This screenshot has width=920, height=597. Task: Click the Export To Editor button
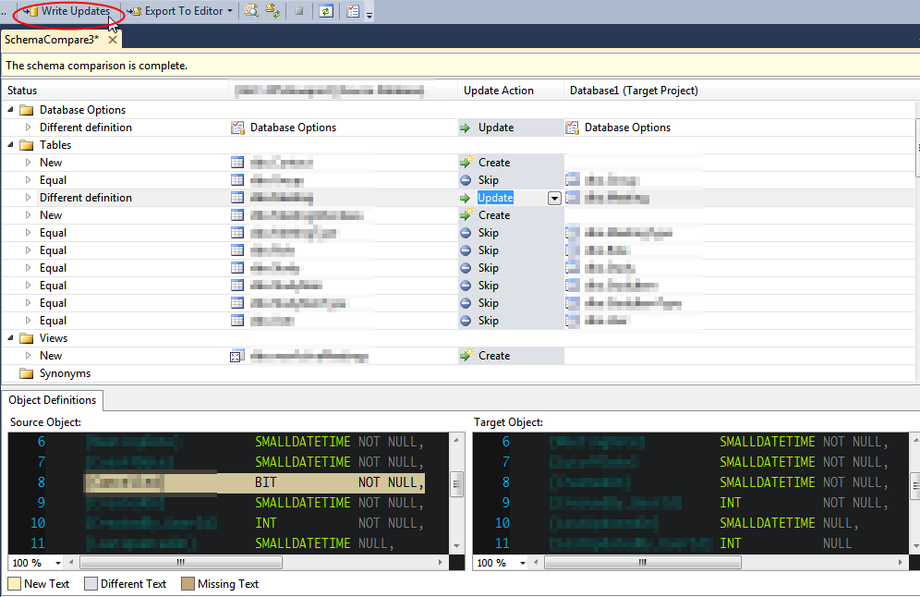pyautogui.click(x=179, y=11)
